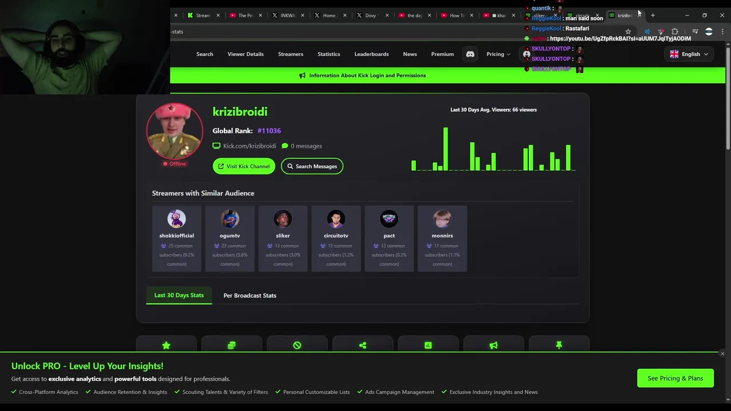
Task: Expand the Pricing dropdown menu
Action: pos(499,54)
